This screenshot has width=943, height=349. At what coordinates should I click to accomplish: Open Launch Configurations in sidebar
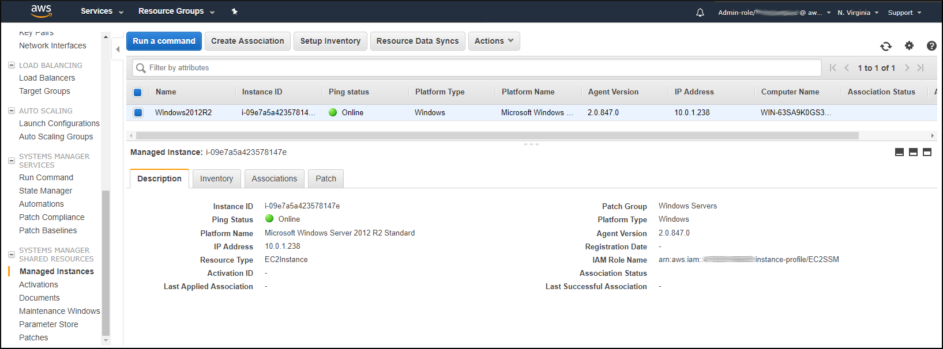click(x=59, y=123)
